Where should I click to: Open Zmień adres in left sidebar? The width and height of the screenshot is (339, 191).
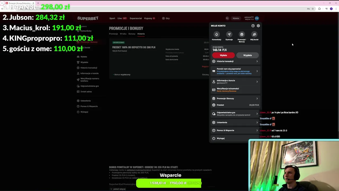tap(86, 92)
